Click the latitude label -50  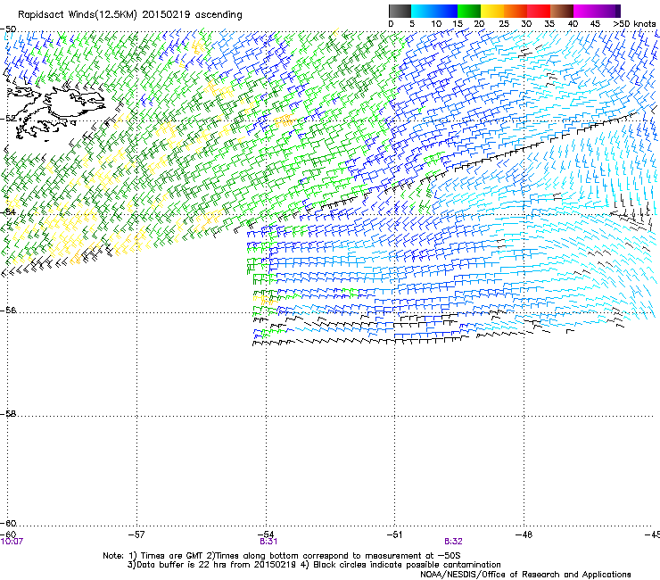(x=8, y=29)
